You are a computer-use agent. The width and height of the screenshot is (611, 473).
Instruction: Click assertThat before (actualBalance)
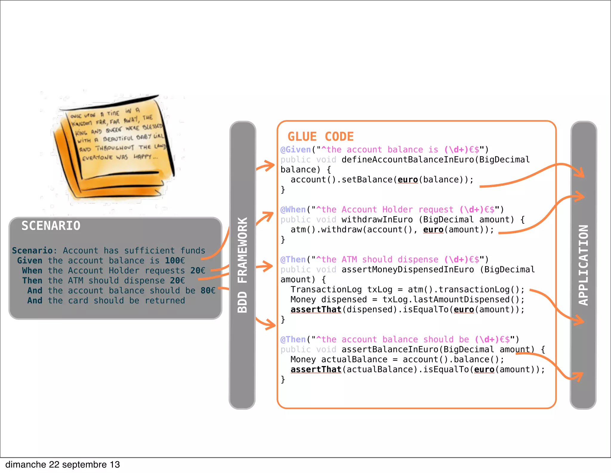tap(316, 370)
